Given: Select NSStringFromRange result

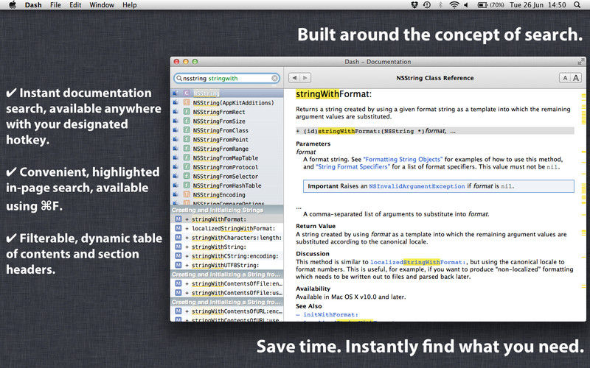Looking at the screenshot, I should click(227, 149).
